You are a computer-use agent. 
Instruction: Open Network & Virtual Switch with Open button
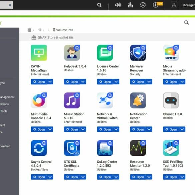point(105,129)
